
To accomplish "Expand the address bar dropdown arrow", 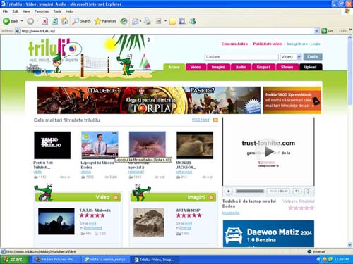I will pyautogui.click(x=317, y=31).
